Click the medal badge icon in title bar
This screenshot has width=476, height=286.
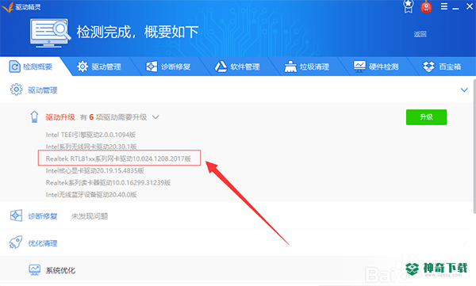[x=408, y=6]
